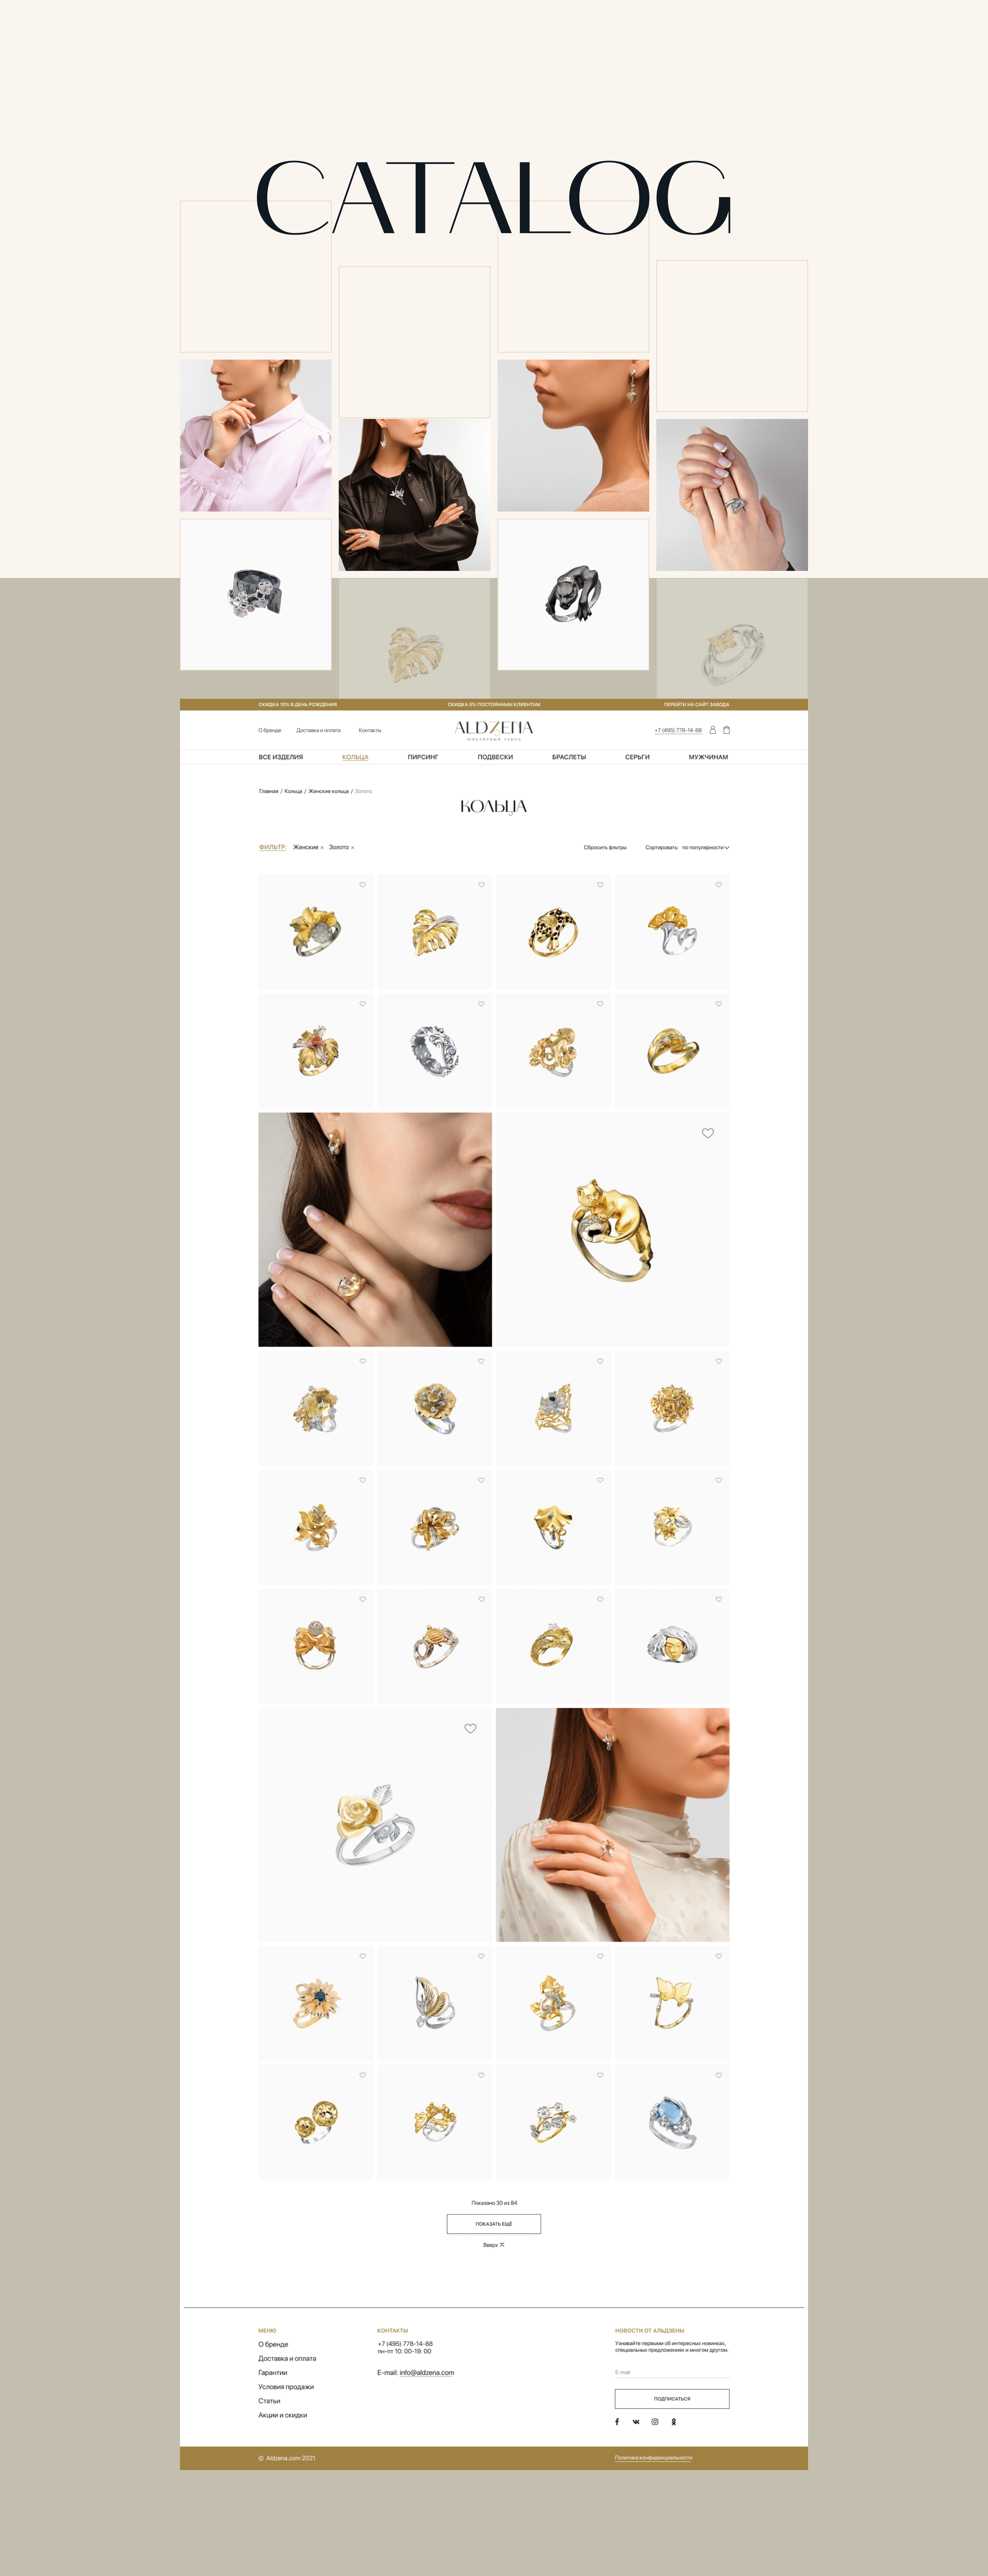Focus the E-mail newsletter input field

671,2372
